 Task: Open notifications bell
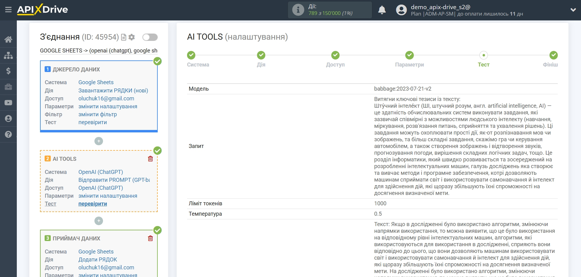pyautogui.click(x=382, y=10)
